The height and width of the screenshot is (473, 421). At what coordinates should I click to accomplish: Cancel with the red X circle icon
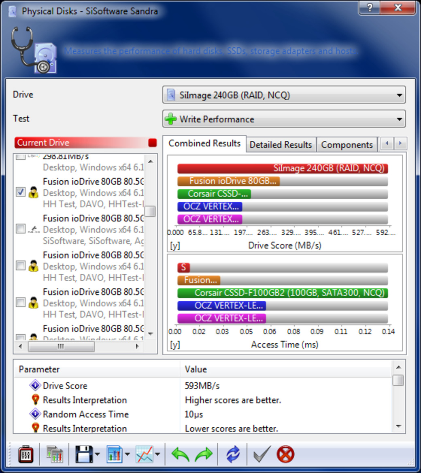285,454
